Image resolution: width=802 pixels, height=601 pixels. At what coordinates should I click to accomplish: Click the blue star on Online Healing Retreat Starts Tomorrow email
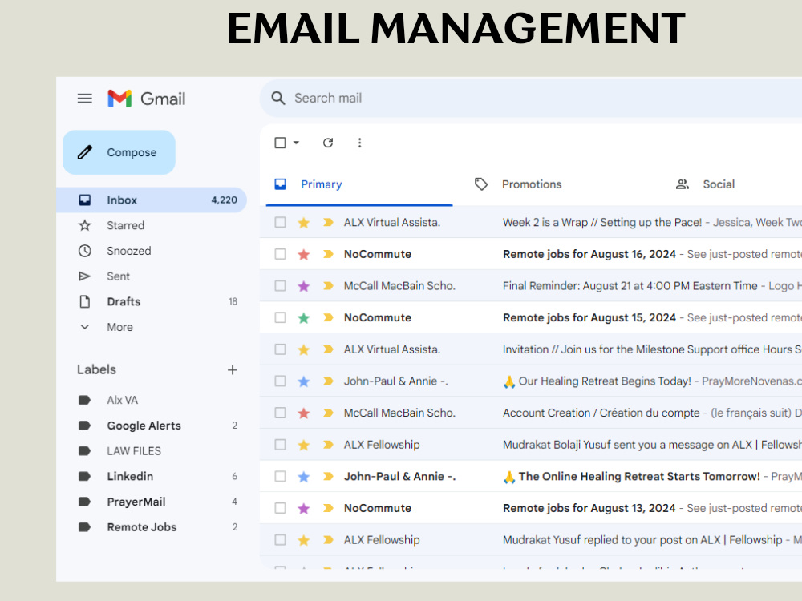[304, 476]
